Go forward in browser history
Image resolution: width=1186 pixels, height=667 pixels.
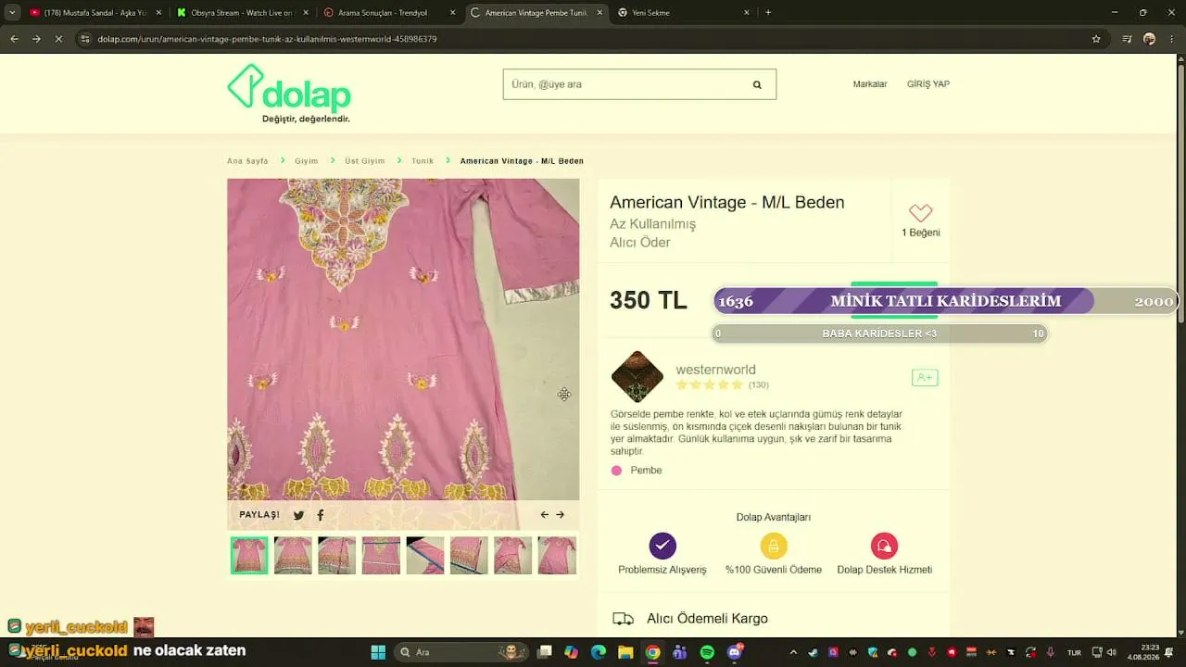coord(36,39)
